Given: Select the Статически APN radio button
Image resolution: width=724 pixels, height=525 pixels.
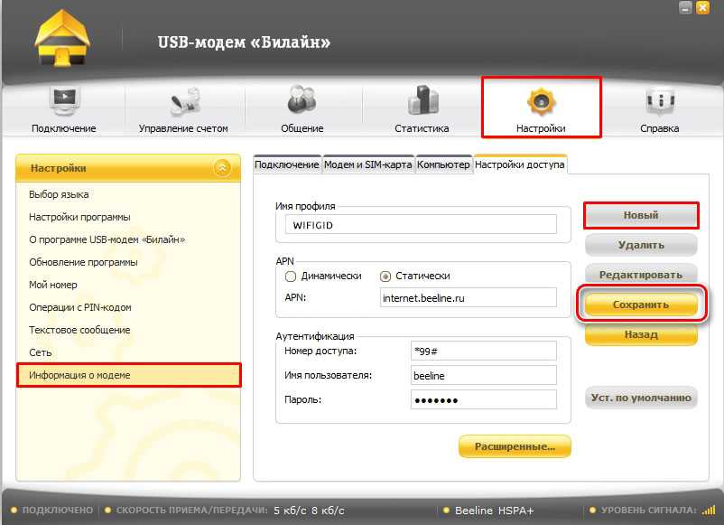Looking at the screenshot, I should (386, 276).
